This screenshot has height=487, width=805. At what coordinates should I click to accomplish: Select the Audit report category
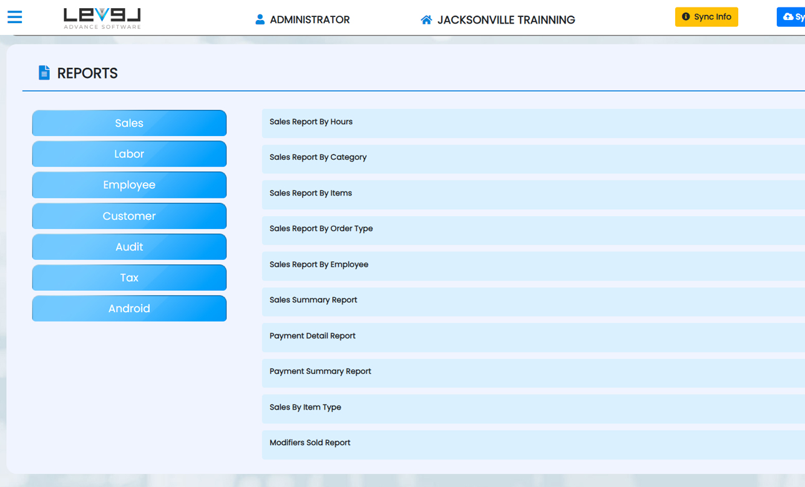(x=129, y=247)
